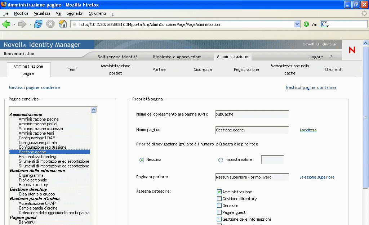Open the Segnalibri menu

tap(75, 13)
